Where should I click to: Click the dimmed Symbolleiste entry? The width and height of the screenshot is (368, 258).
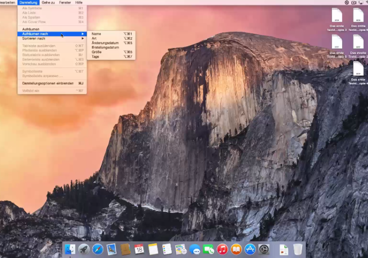(52, 71)
